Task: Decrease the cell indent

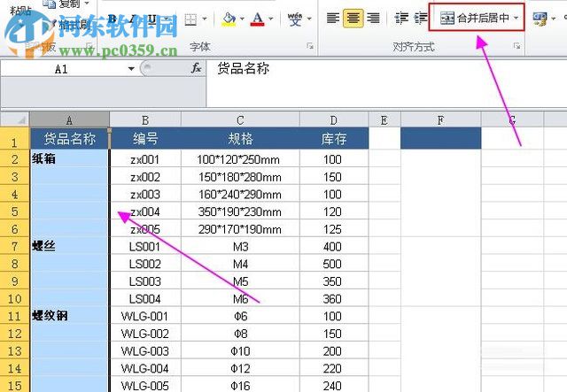Action: 401,18
